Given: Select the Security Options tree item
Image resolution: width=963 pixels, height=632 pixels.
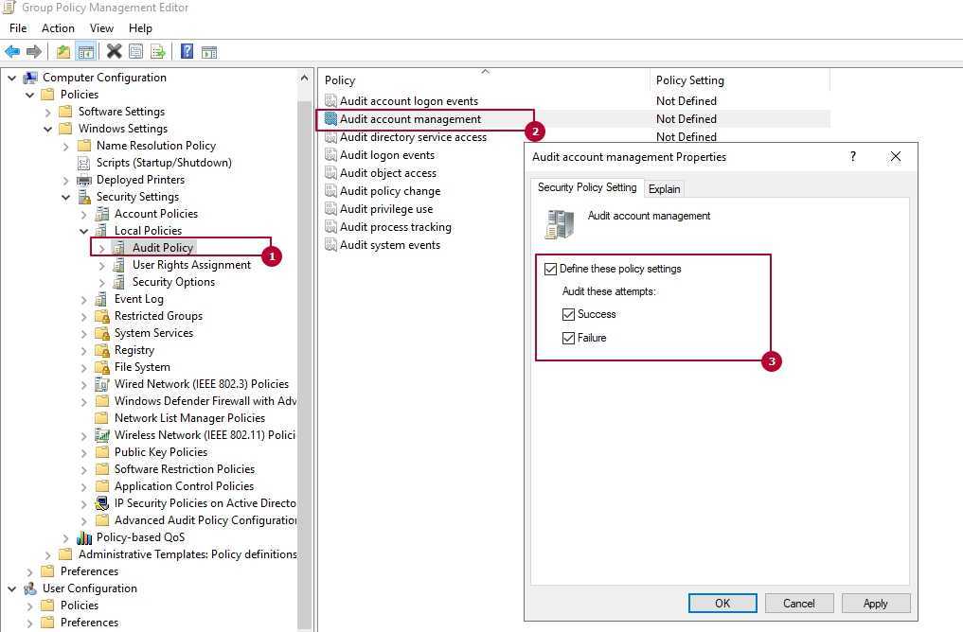Looking at the screenshot, I should (x=174, y=282).
